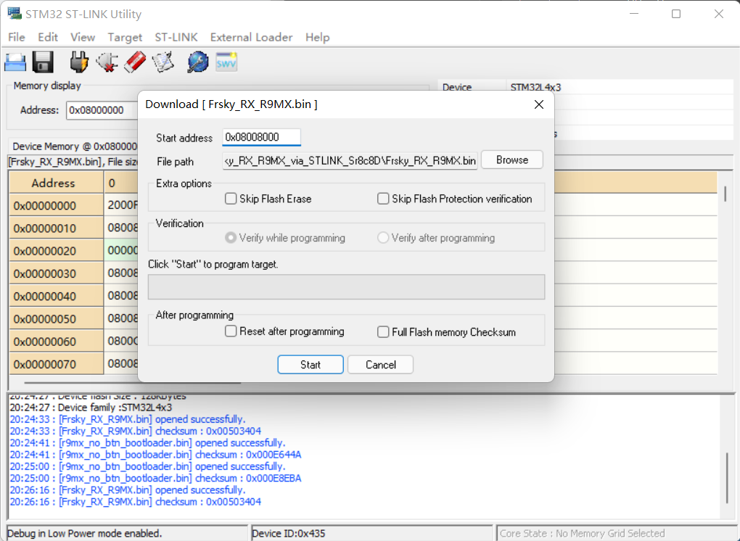Launch the SWV viewer icon
Viewport: 740px width, 541px height.
[x=225, y=62]
